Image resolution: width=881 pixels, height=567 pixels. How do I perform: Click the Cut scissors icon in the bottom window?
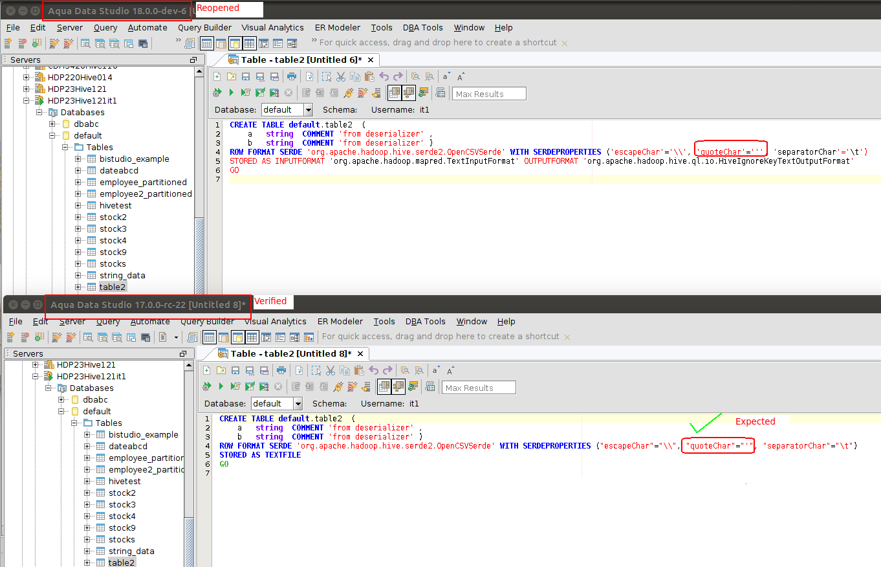pos(330,370)
